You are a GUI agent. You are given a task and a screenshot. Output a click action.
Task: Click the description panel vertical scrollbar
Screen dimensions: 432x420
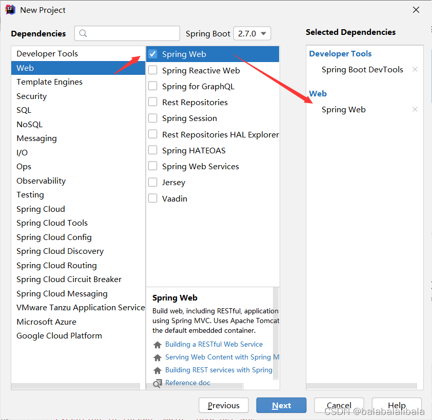coord(276,333)
